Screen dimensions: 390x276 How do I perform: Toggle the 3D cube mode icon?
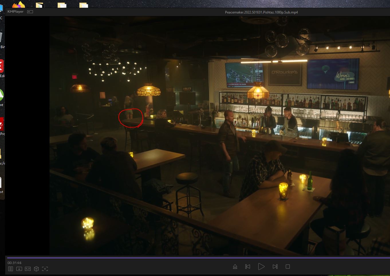pyautogui.click(x=36, y=269)
